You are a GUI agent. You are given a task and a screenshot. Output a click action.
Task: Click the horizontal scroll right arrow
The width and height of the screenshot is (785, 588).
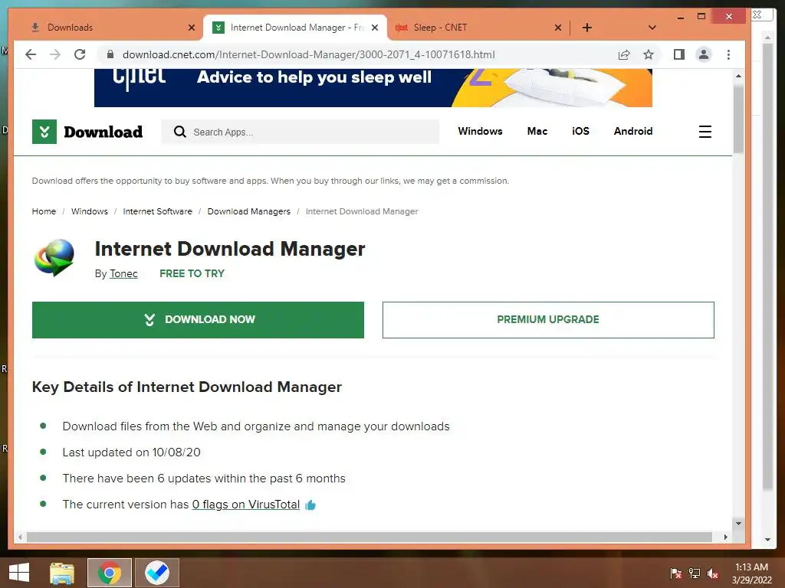point(725,537)
